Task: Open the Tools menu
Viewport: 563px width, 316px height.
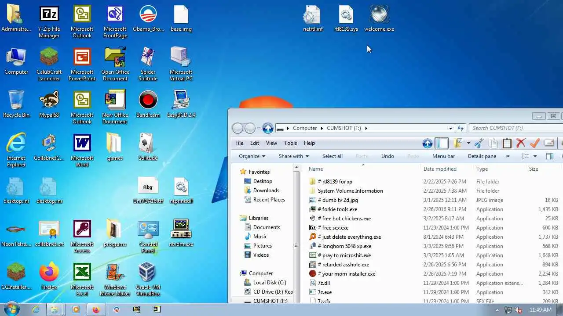Action: pos(290,143)
